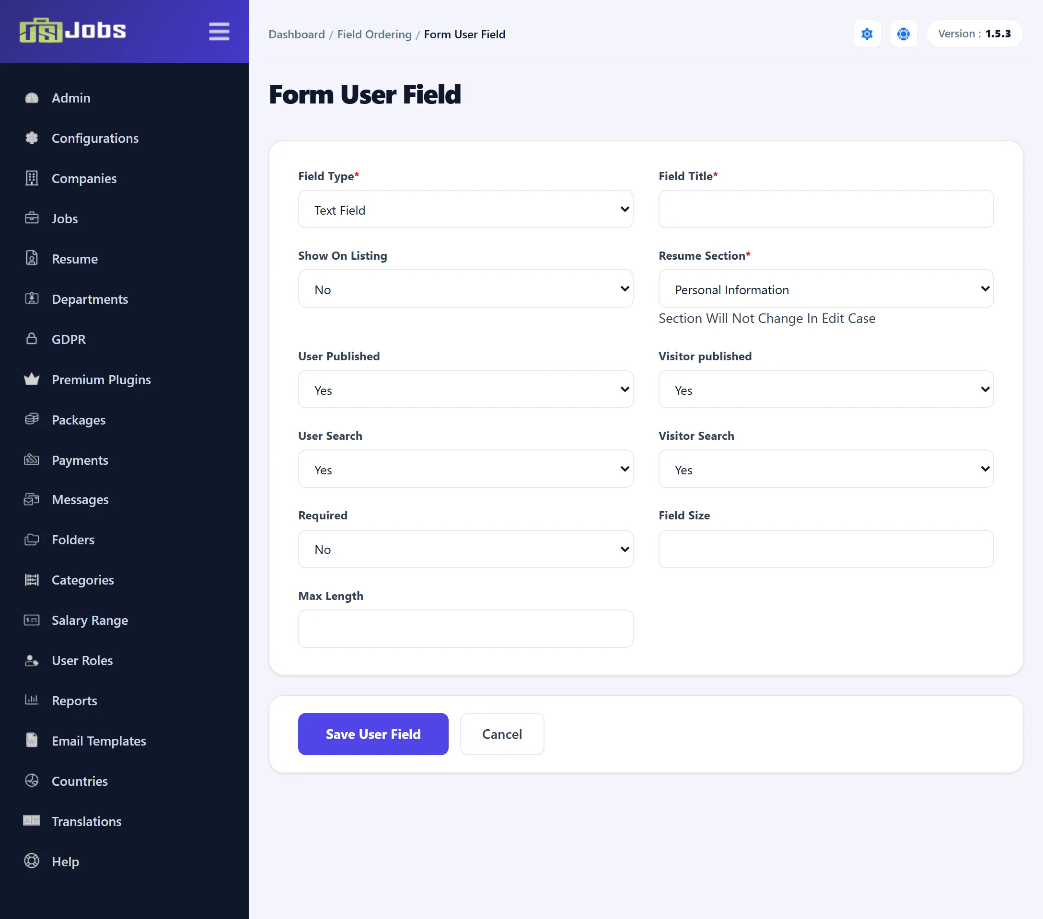Click the Departments icon in sidebar

(x=32, y=299)
